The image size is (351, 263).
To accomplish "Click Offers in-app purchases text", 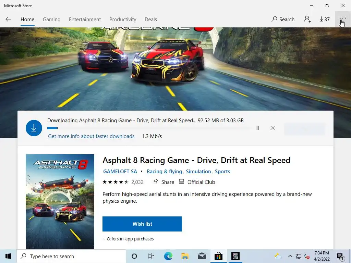I will (x=128, y=239).
